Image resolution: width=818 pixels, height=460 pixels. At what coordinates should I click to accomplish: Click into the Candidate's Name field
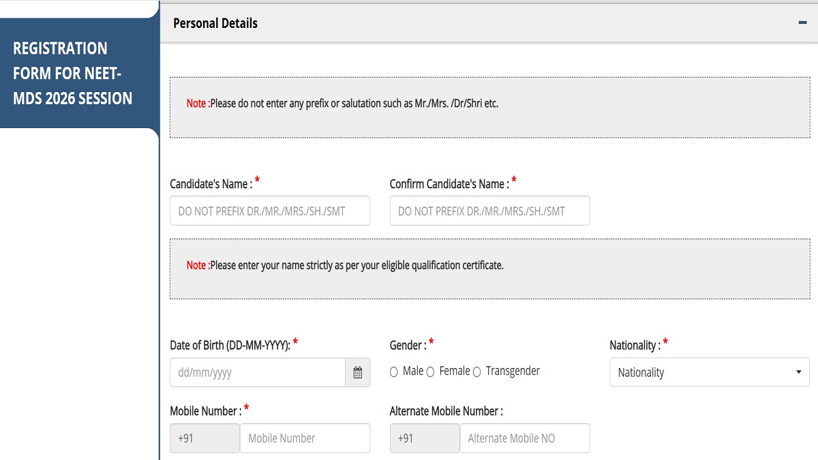pos(270,211)
